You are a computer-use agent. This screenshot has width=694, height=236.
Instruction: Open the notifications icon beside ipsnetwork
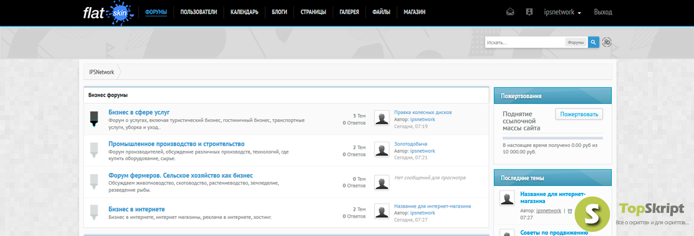(x=529, y=12)
